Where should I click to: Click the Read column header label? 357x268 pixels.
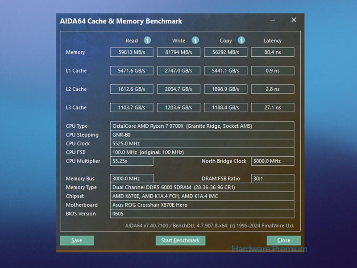132,41
